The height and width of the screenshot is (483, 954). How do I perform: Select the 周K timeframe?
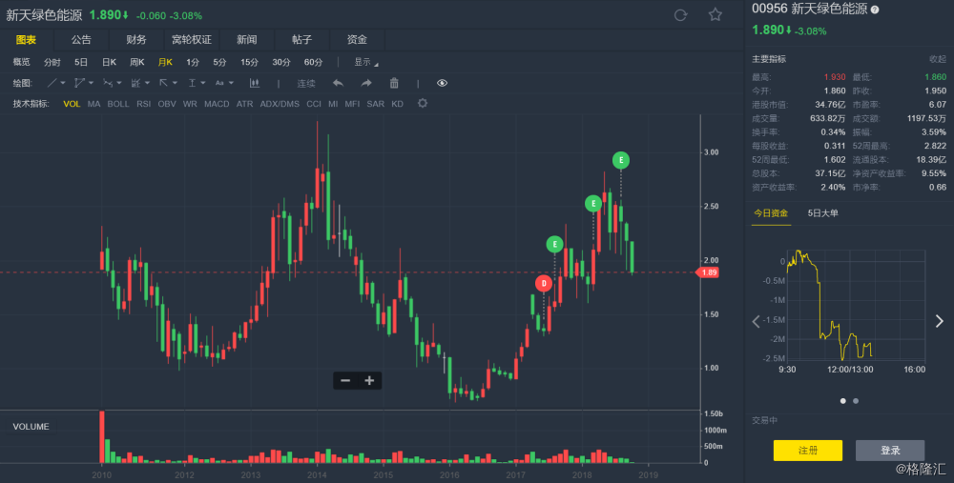coord(136,62)
